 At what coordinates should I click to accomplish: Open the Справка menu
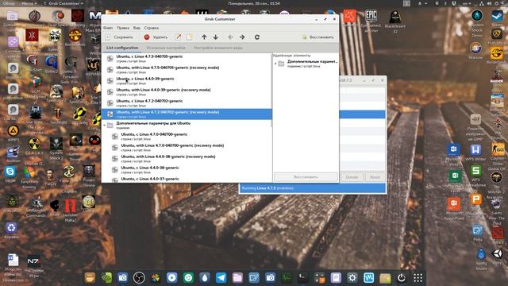(x=152, y=28)
